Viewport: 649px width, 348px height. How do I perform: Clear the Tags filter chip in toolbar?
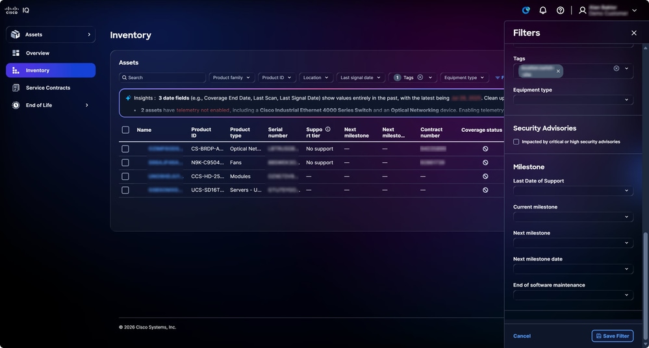(420, 77)
